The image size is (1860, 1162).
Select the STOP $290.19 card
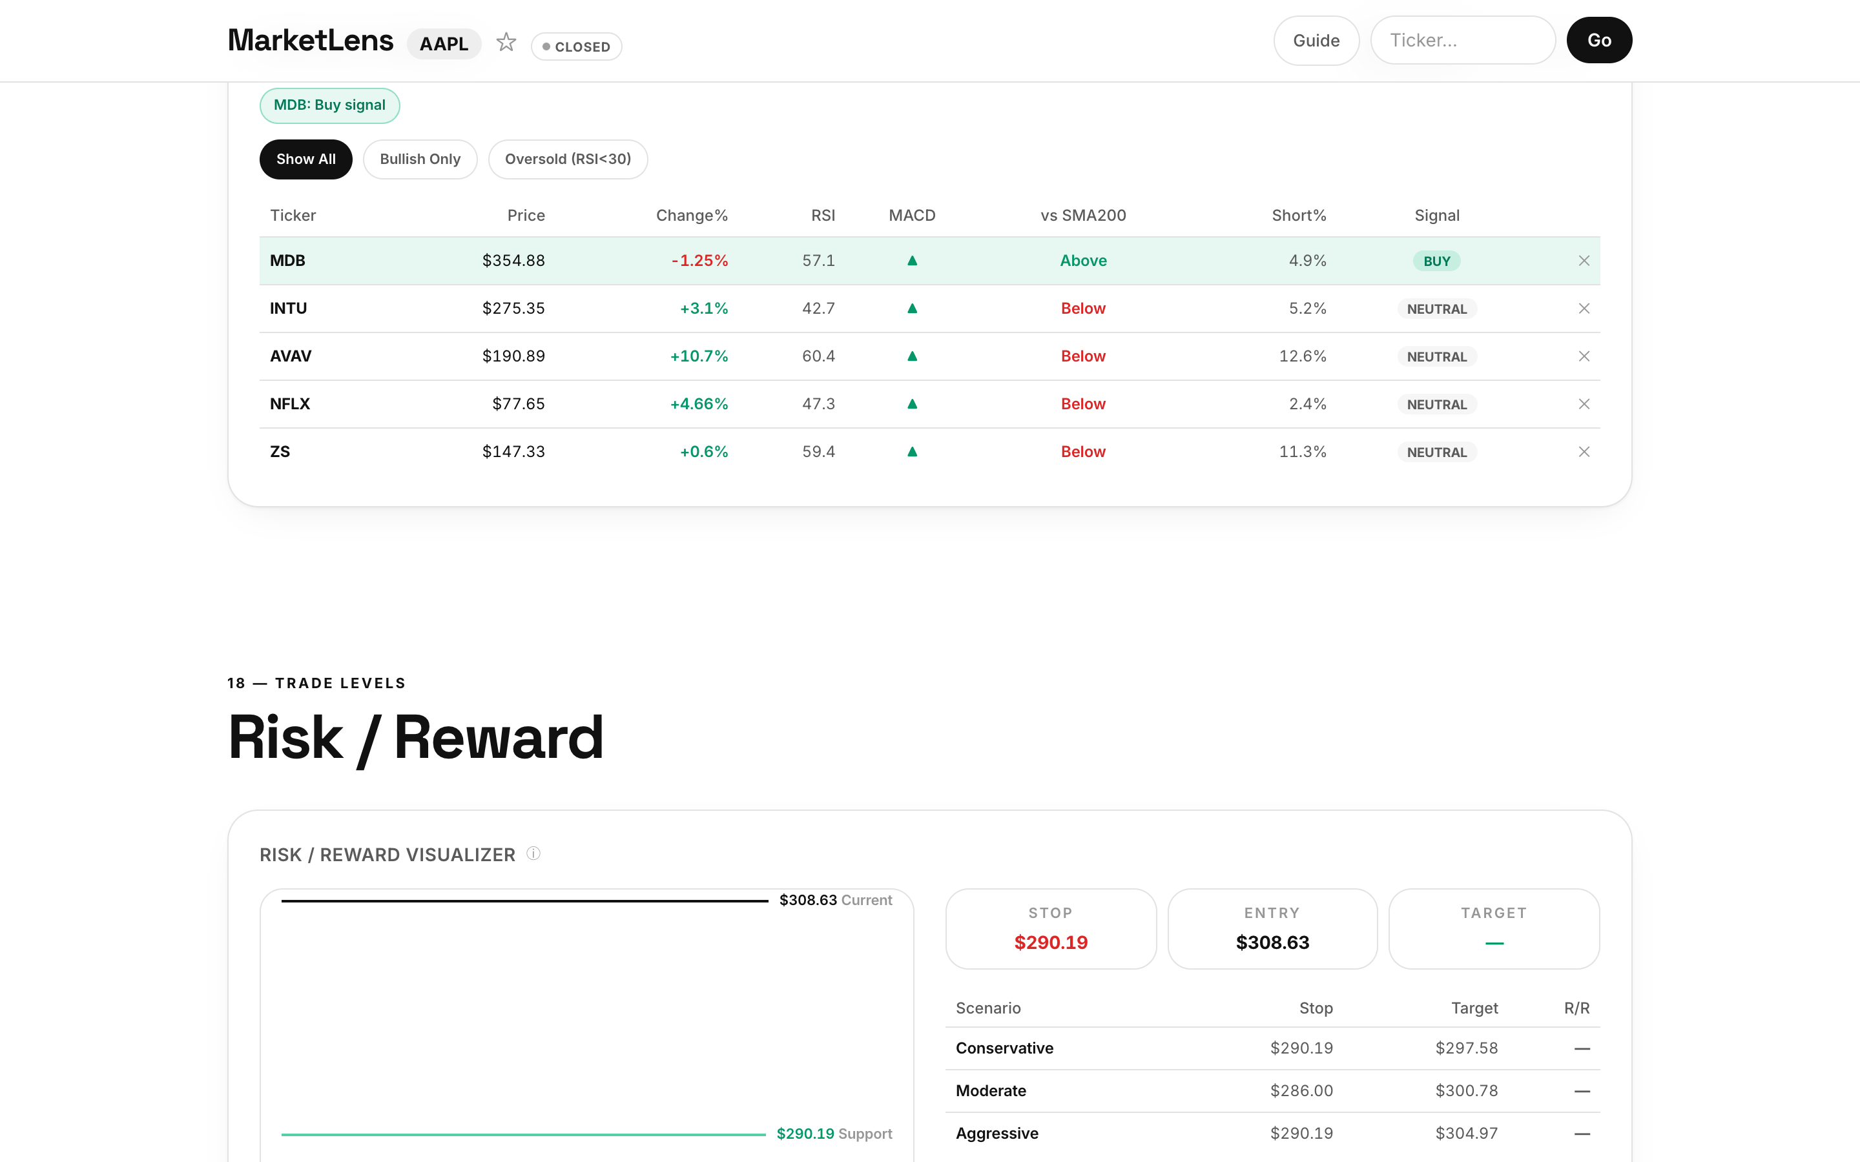(x=1051, y=929)
